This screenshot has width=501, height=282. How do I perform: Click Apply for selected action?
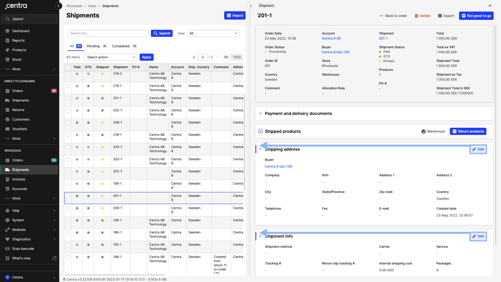(147, 57)
